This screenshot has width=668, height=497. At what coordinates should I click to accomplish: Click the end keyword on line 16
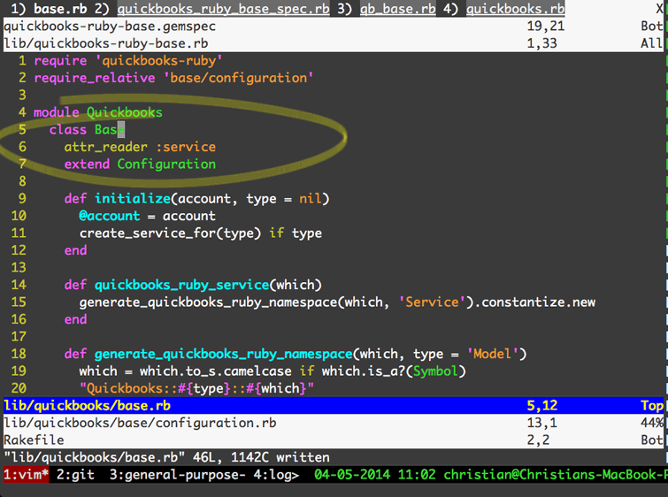click(x=75, y=319)
